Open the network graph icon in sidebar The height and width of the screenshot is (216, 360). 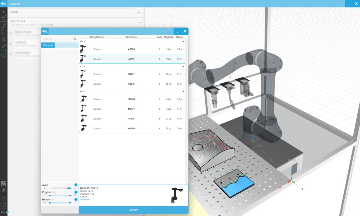click(4, 18)
